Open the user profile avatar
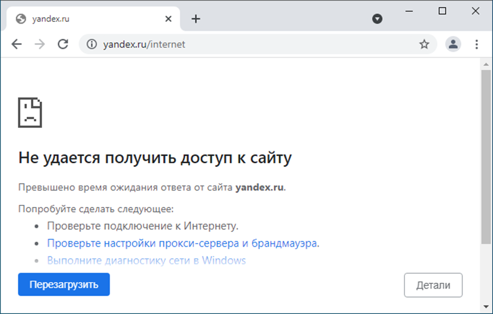 (x=453, y=44)
